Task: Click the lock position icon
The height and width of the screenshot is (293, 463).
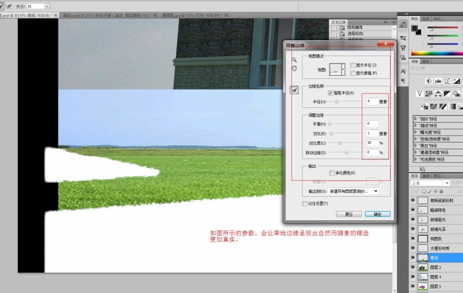Action: [x=435, y=191]
